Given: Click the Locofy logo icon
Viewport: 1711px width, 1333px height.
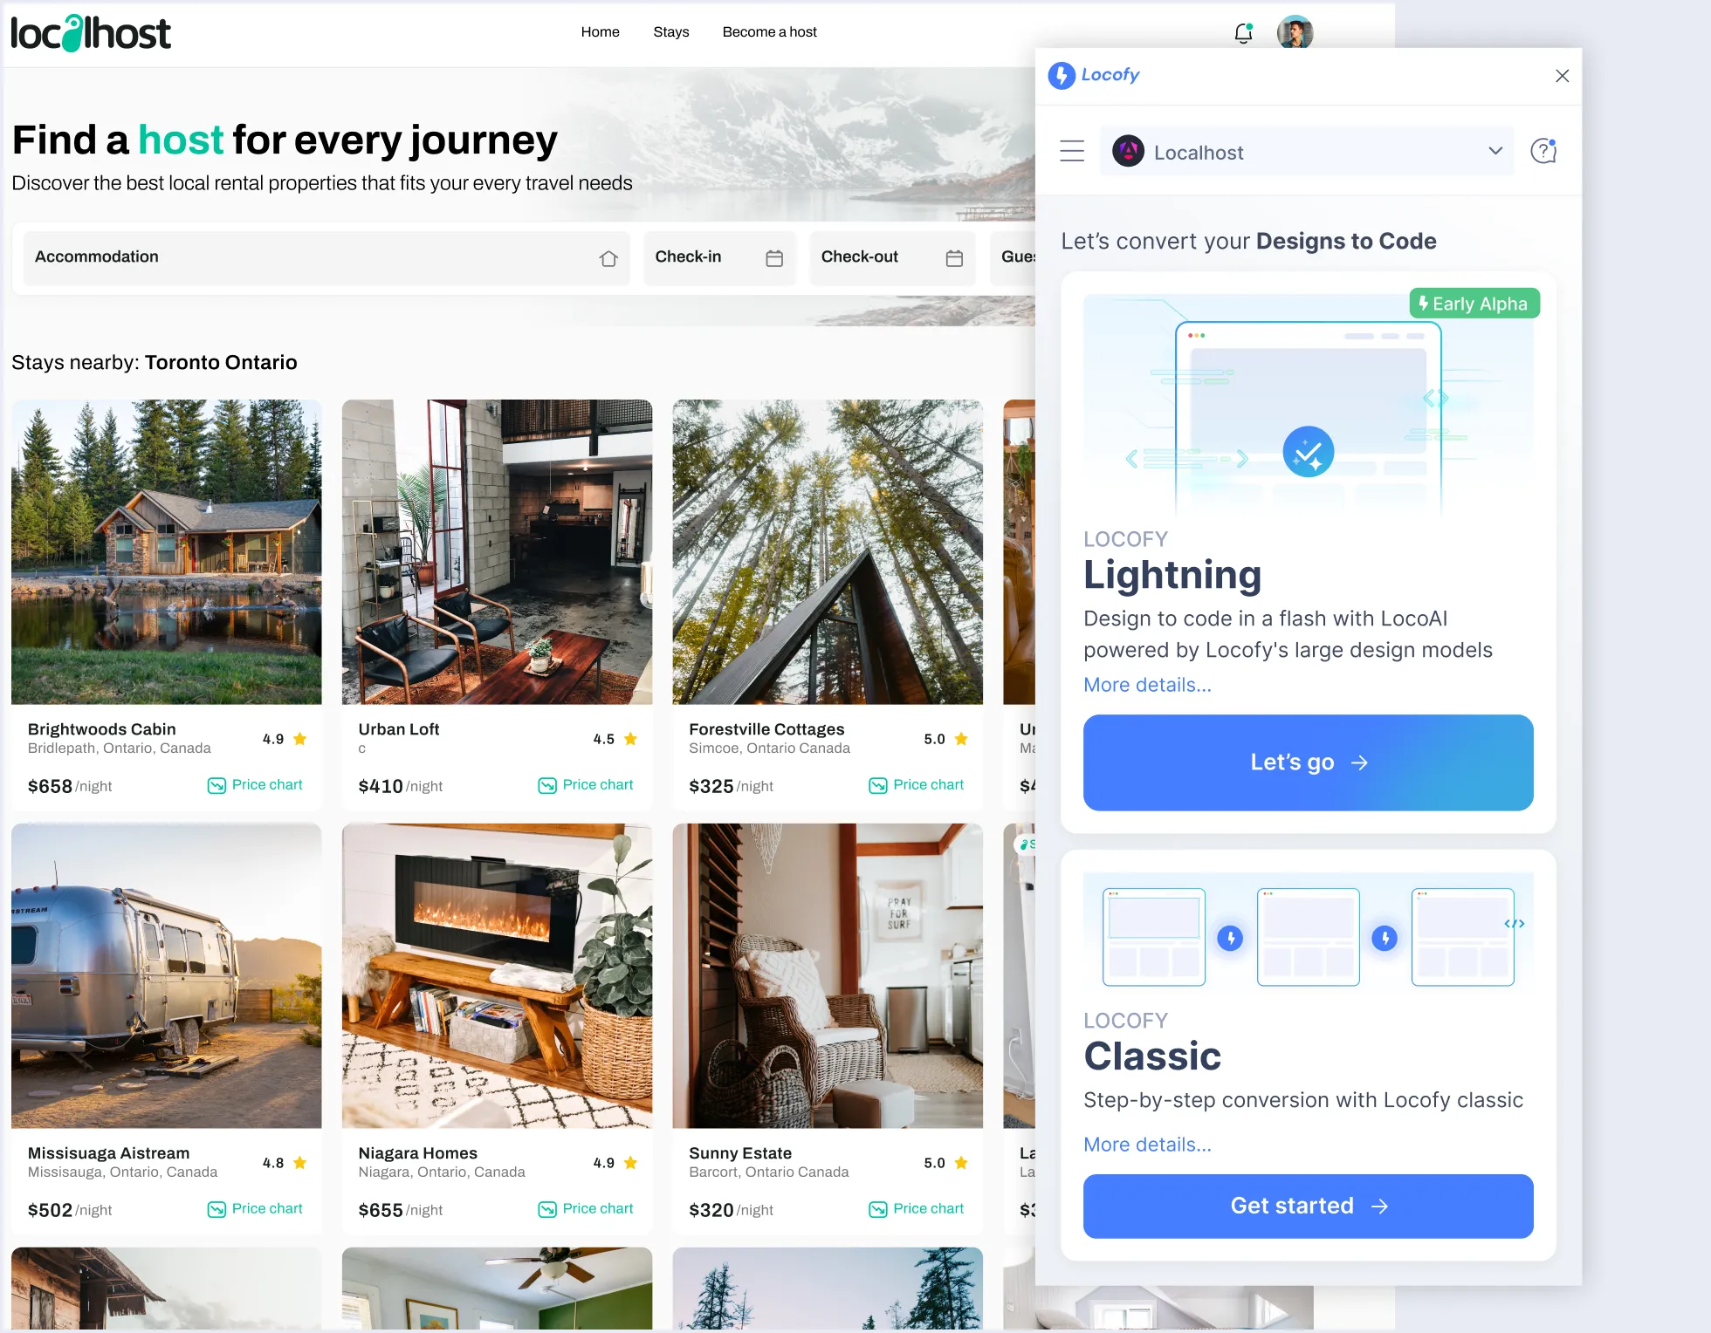Looking at the screenshot, I should (1062, 75).
